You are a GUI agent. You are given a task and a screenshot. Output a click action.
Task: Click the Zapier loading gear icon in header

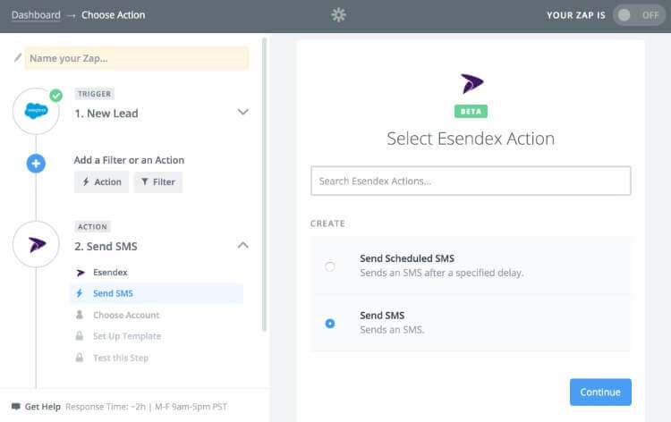point(338,15)
